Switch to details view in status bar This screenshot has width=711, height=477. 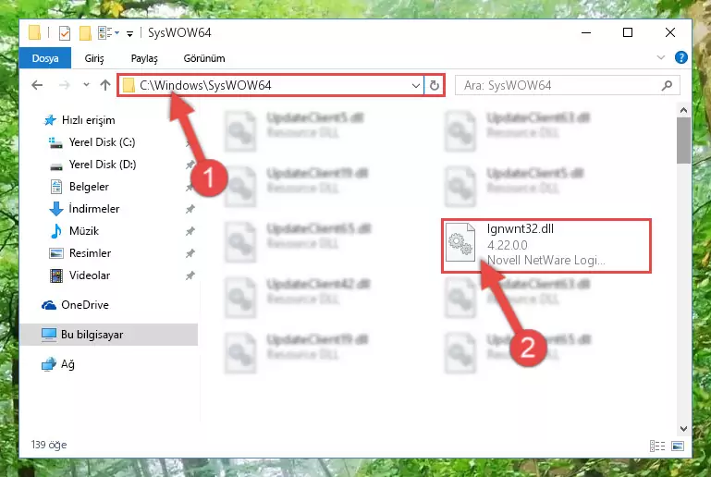(657, 446)
